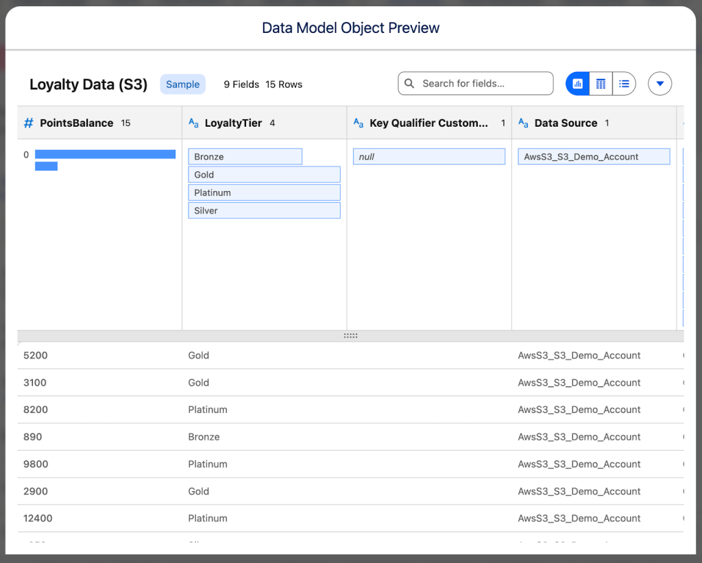The height and width of the screenshot is (563, 702).
Task: Click the 12400 points cell
Action: pyautogui.click(x=38, y=518)
